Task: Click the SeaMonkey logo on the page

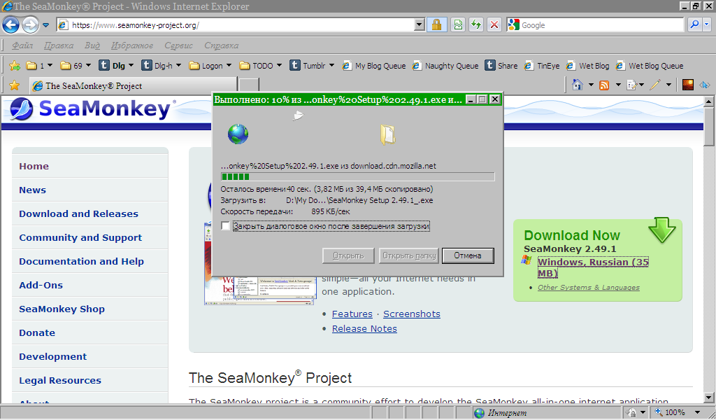Action: click(93, 109)
